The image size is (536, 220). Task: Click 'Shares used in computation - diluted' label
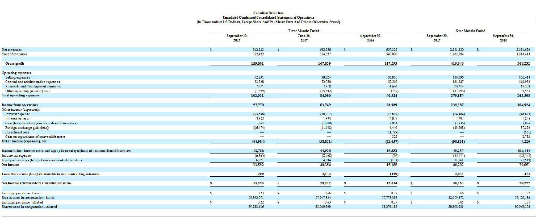click(30, 206)
